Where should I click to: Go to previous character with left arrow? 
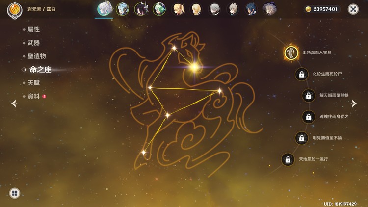14,103
